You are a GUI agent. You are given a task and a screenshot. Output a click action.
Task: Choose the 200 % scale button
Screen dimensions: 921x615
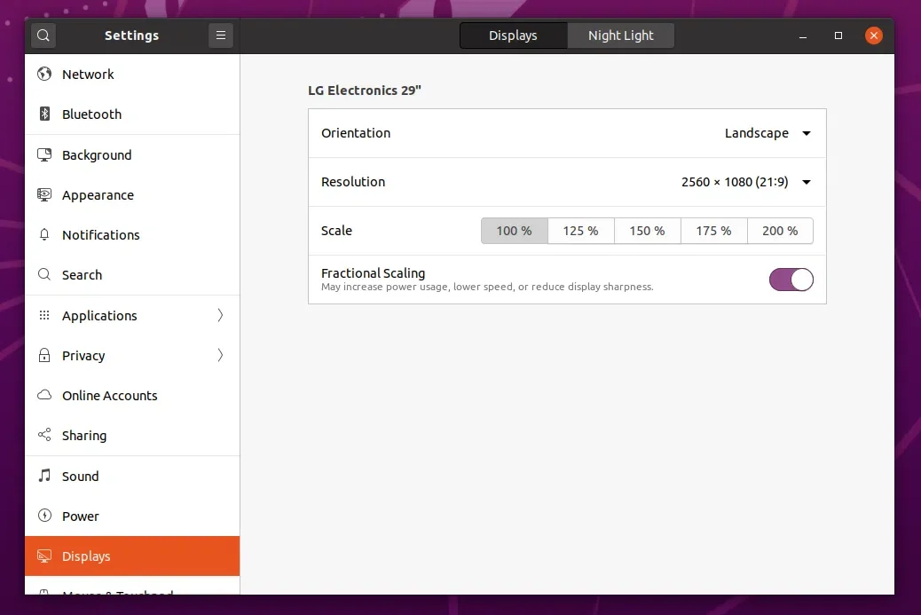point(780,231)
